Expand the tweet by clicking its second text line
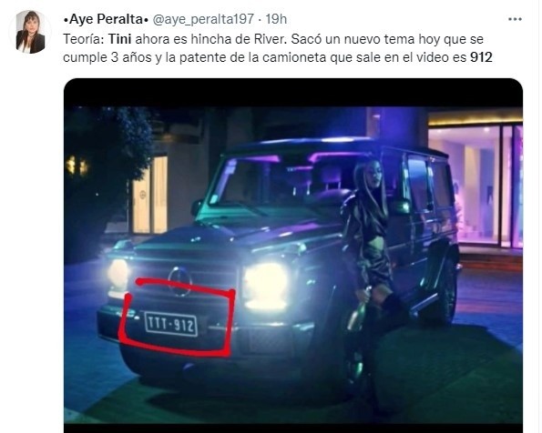Screen dimensions: 542x433 tap(278, 57)
